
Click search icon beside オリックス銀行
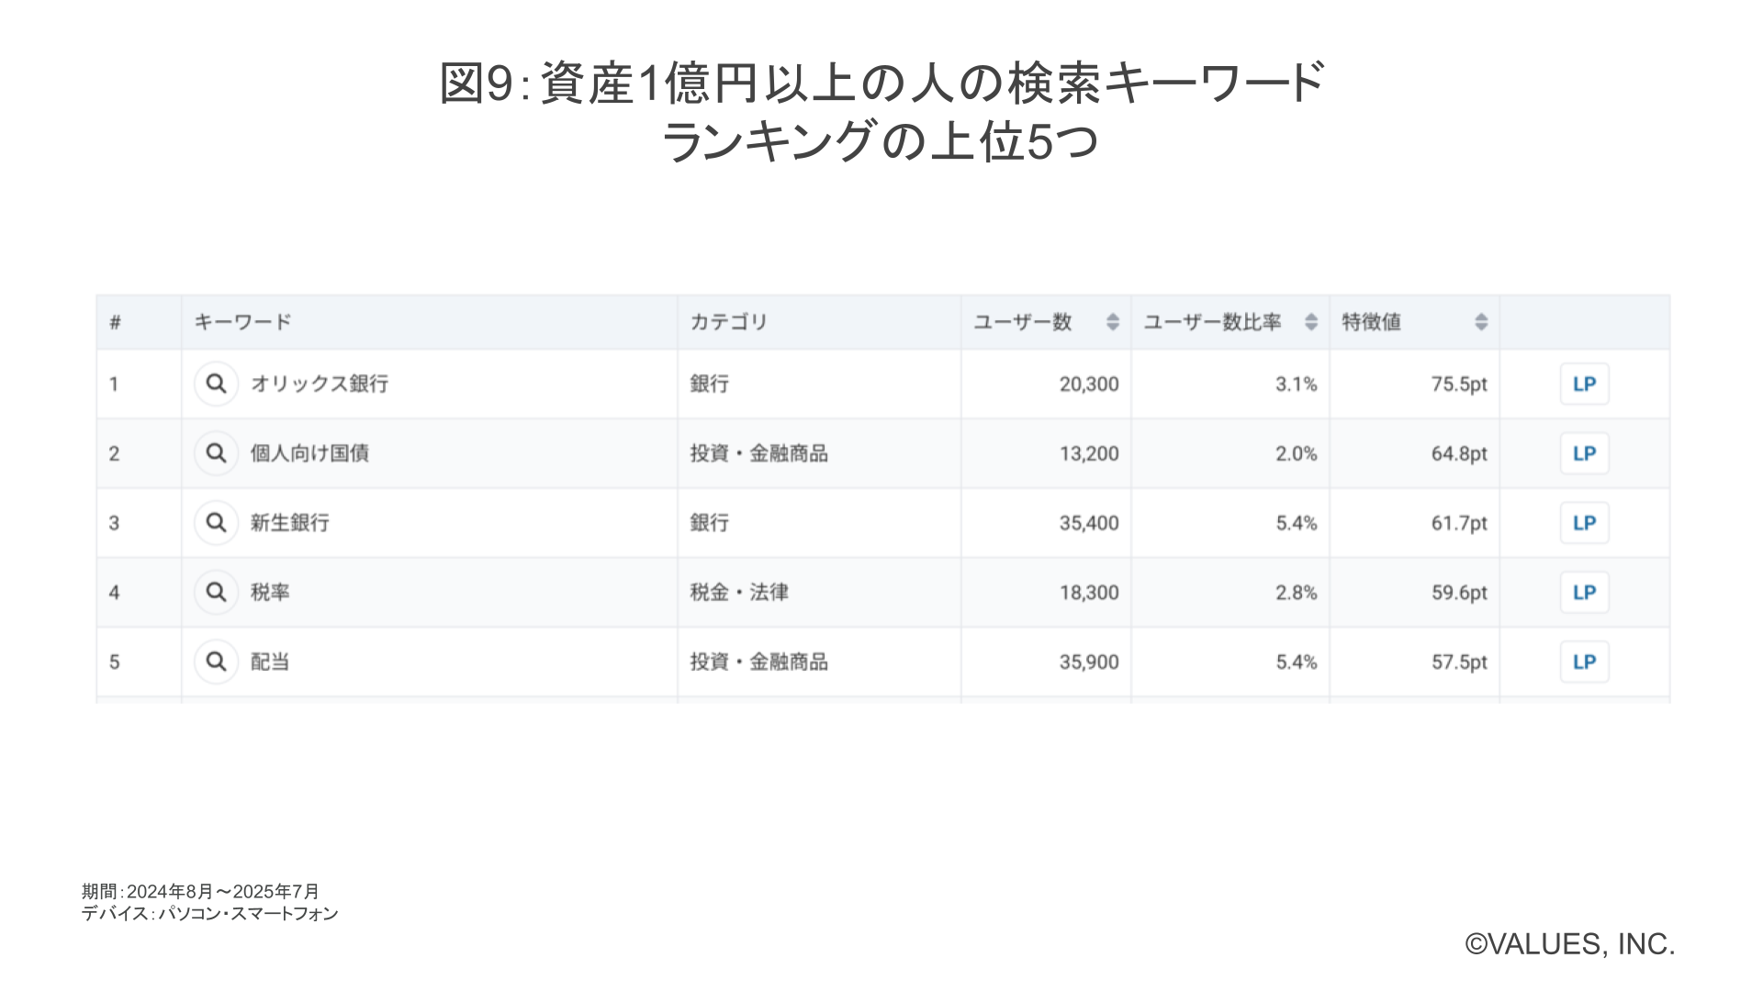[x=216, y=384]
